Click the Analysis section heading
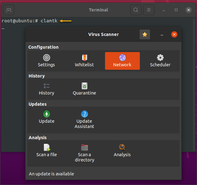 [38, 138]
